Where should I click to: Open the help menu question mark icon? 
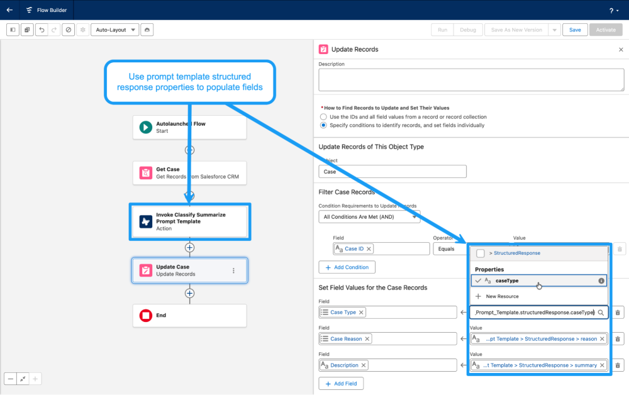613,10
